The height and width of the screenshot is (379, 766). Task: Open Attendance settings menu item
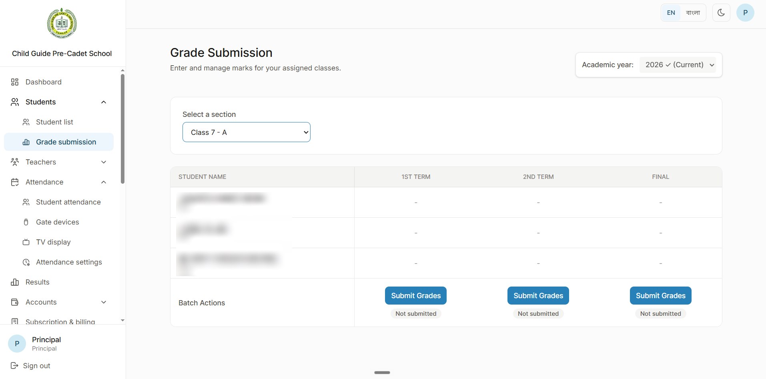(x=59, y=262)
